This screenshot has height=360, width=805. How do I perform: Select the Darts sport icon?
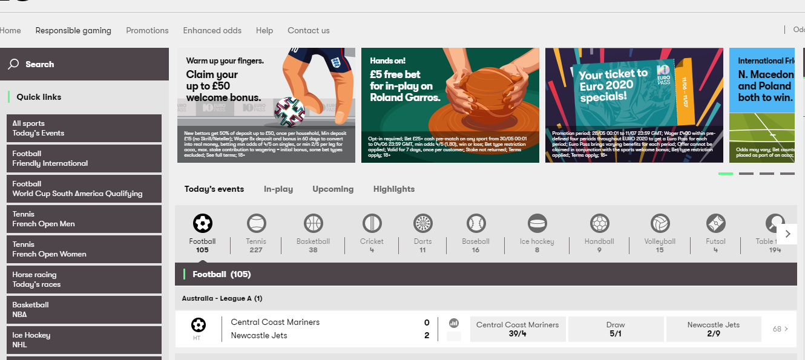pos(422,224)
